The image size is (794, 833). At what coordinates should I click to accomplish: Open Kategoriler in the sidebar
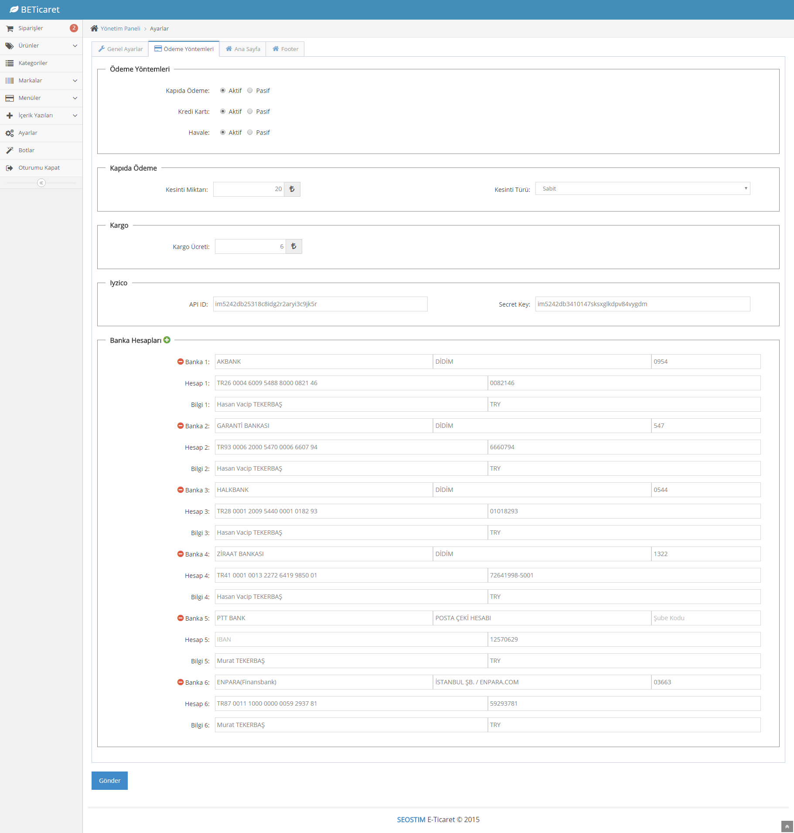point(41,63)
